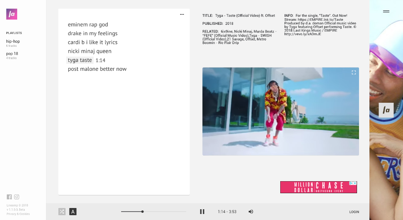Open the AdChoices info icon
This screenshot has height=220, width=403.
pos(351,183)
